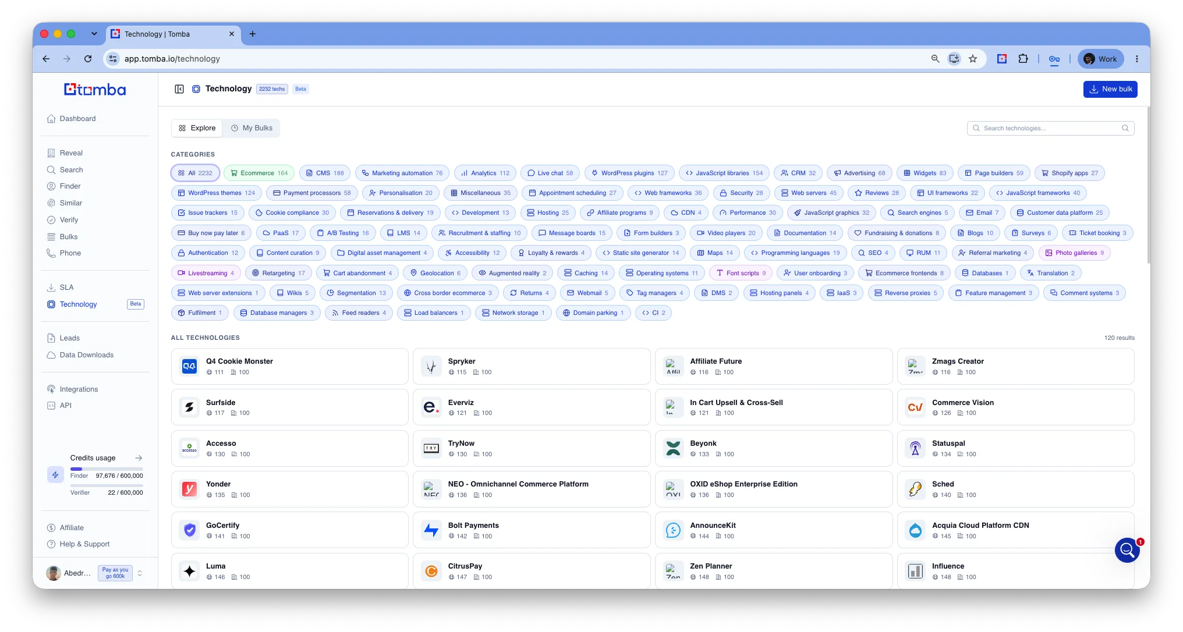Click the Yonder logo icon
Screen dimensions: 1183x632
tap(189, 489)
